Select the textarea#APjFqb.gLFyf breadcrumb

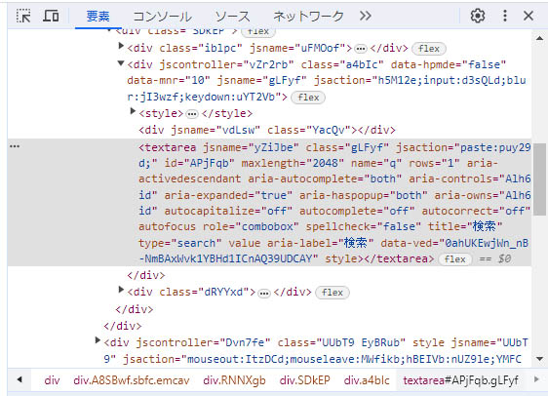(460, 380)
